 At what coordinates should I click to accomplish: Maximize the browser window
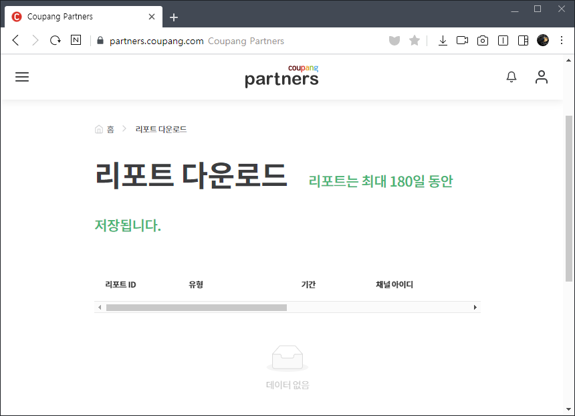(538, 9)
